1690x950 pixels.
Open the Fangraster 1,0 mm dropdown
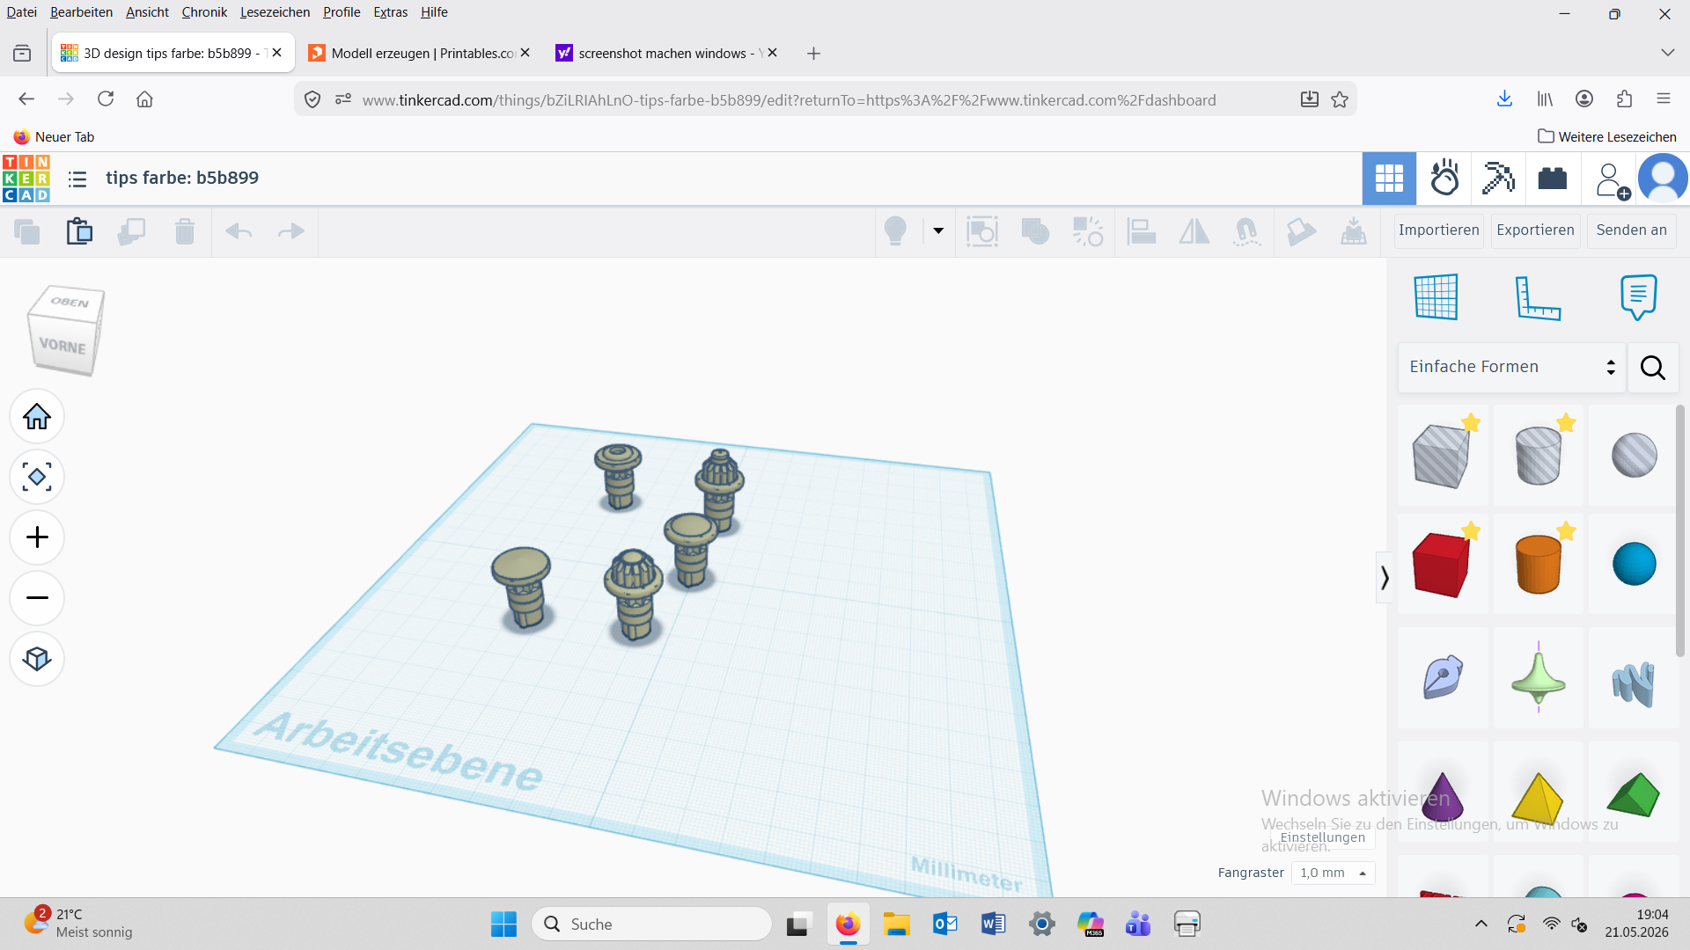pyautogui.click(x=1333, y=873)
